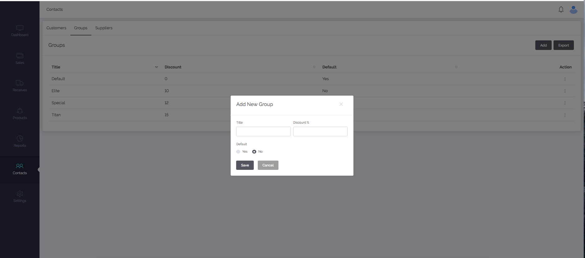585x258 pixels.
Task: Toggle sort on the Default column
Action: (456, 67)
